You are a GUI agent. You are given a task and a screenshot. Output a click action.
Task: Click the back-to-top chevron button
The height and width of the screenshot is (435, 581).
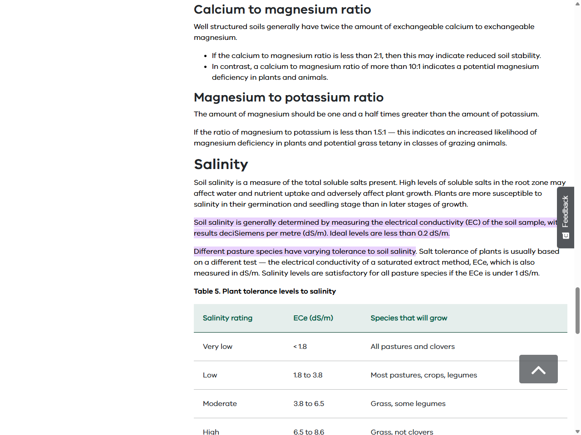(x=538, y=369)
